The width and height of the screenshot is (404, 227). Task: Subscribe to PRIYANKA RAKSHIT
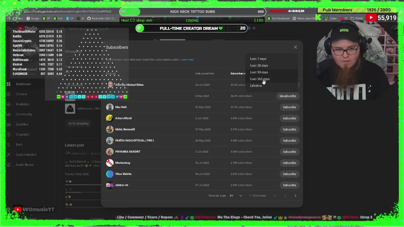[x=289, y=152]
